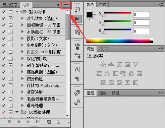The image size is (165, 128).
Task: Toggle checkmark for 淡出效果（选区）
Action: (4, 18)
